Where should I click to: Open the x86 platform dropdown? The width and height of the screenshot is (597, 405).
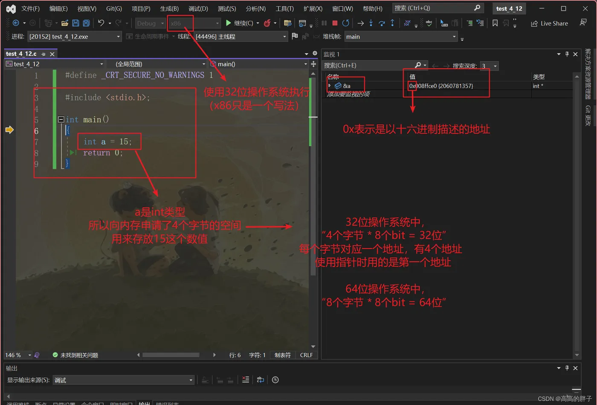195,23
